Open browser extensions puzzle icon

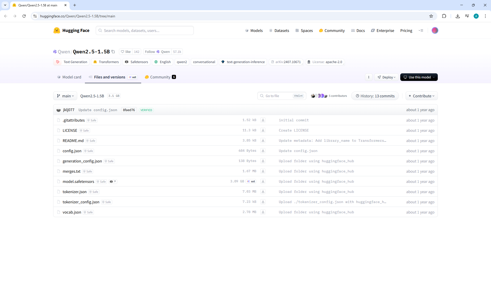(444, 16)
